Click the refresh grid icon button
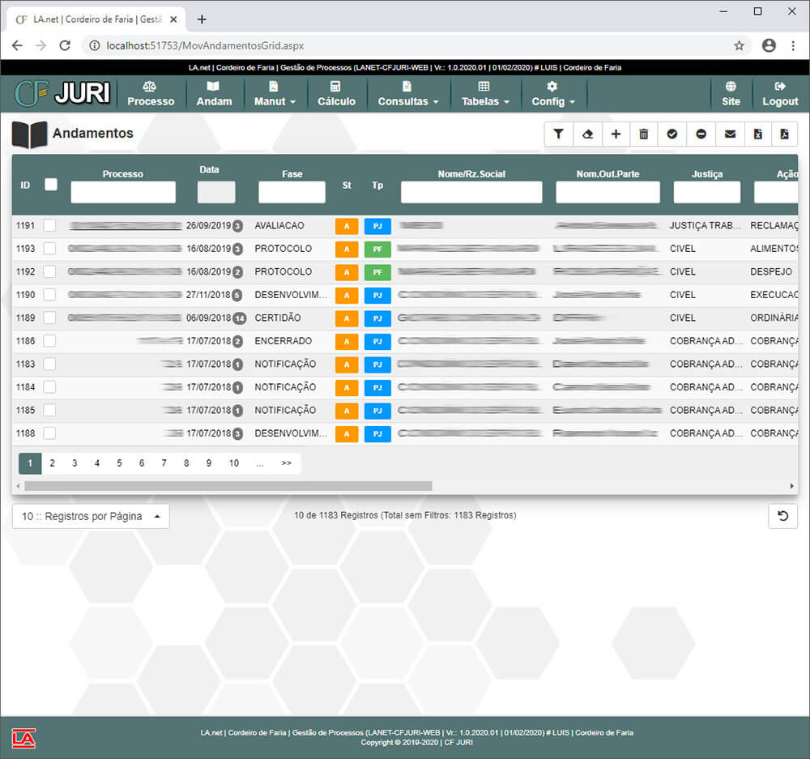Viewport: 810px width, 759px height. (x=782, y=516)
